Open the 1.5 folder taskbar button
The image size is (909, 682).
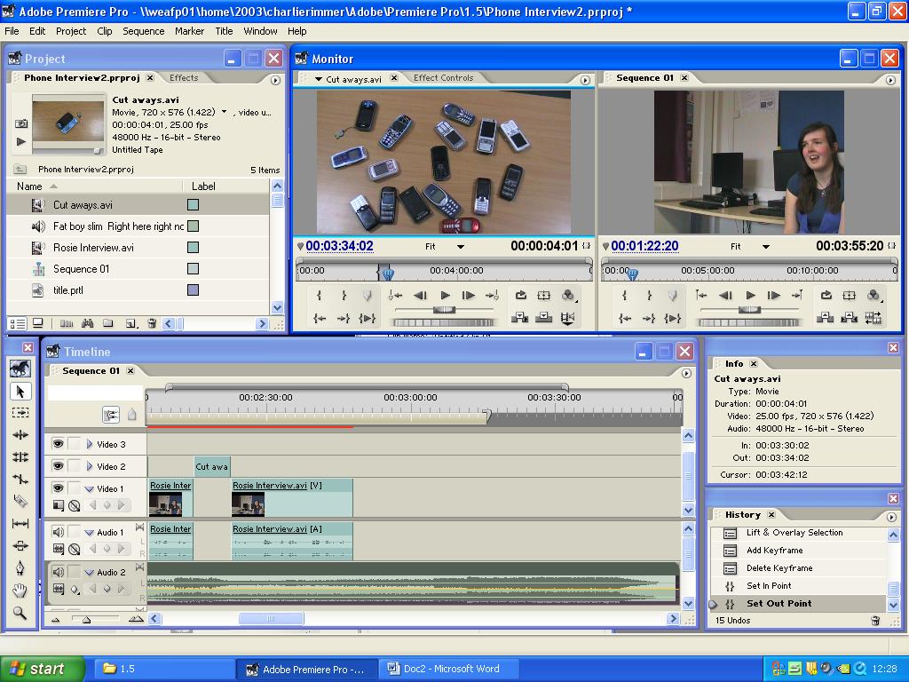164,669
